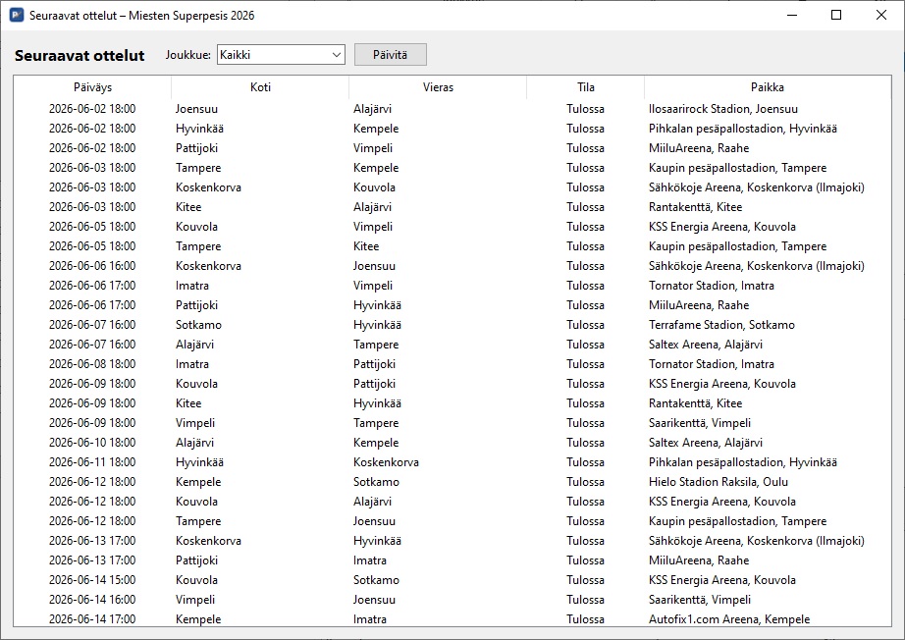Select the Tampere vs Kitee row's Kitee cell
Screen dimensions: 905x640
(366, 245)
